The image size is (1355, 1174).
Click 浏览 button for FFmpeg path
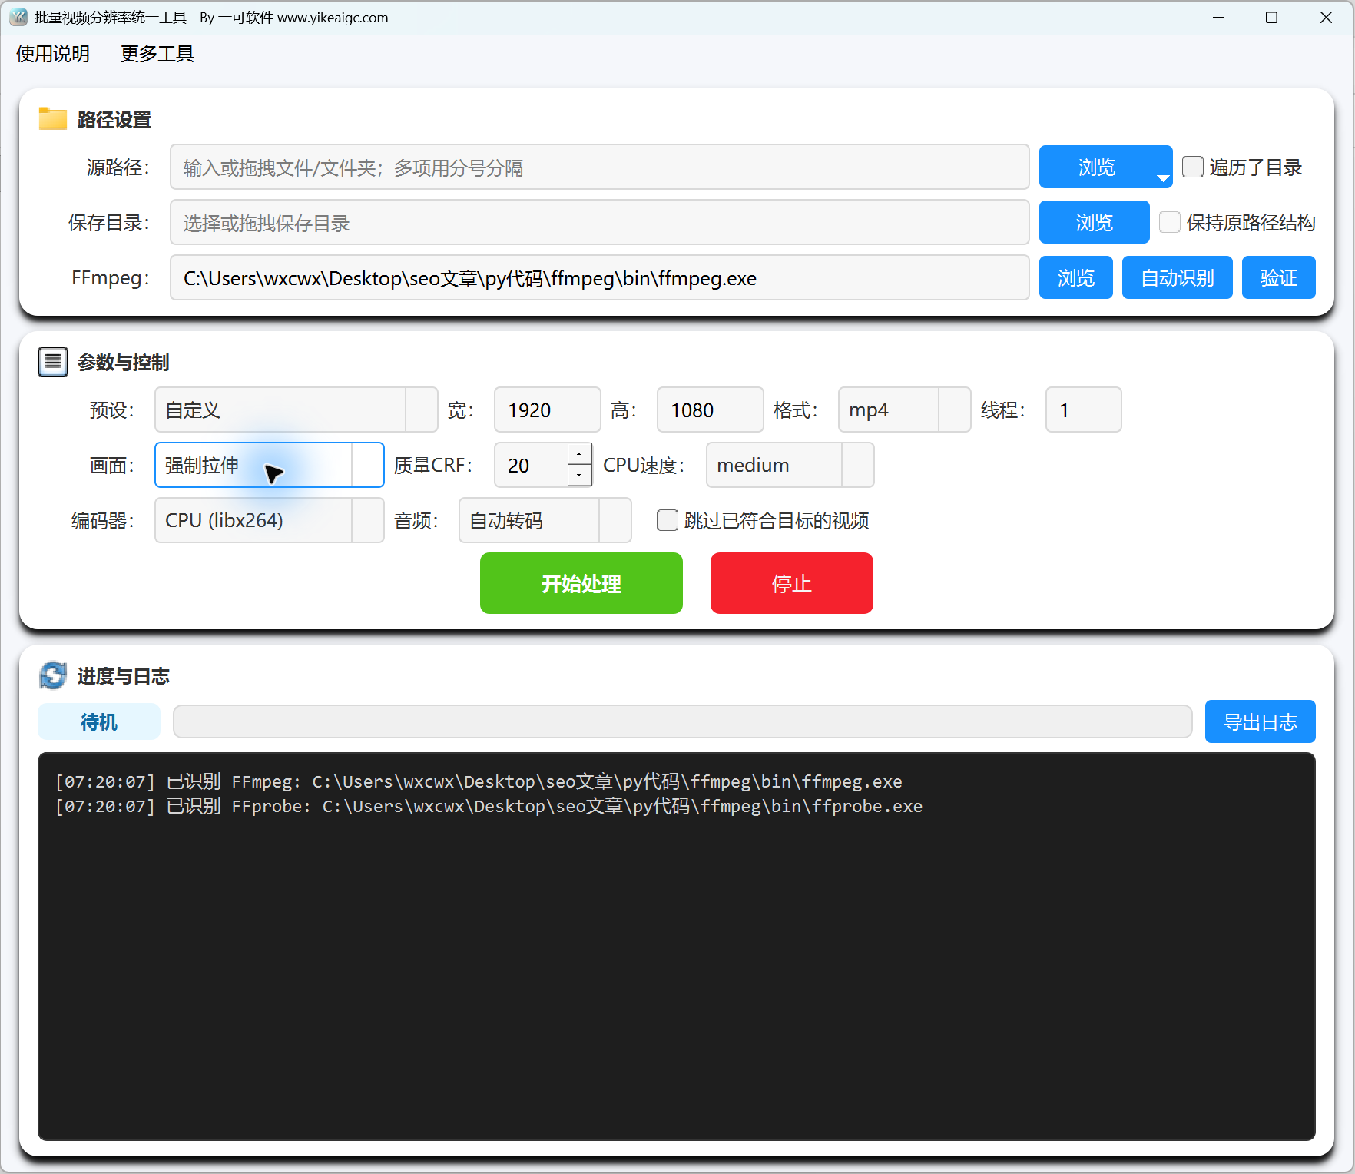pos(1076,277)
